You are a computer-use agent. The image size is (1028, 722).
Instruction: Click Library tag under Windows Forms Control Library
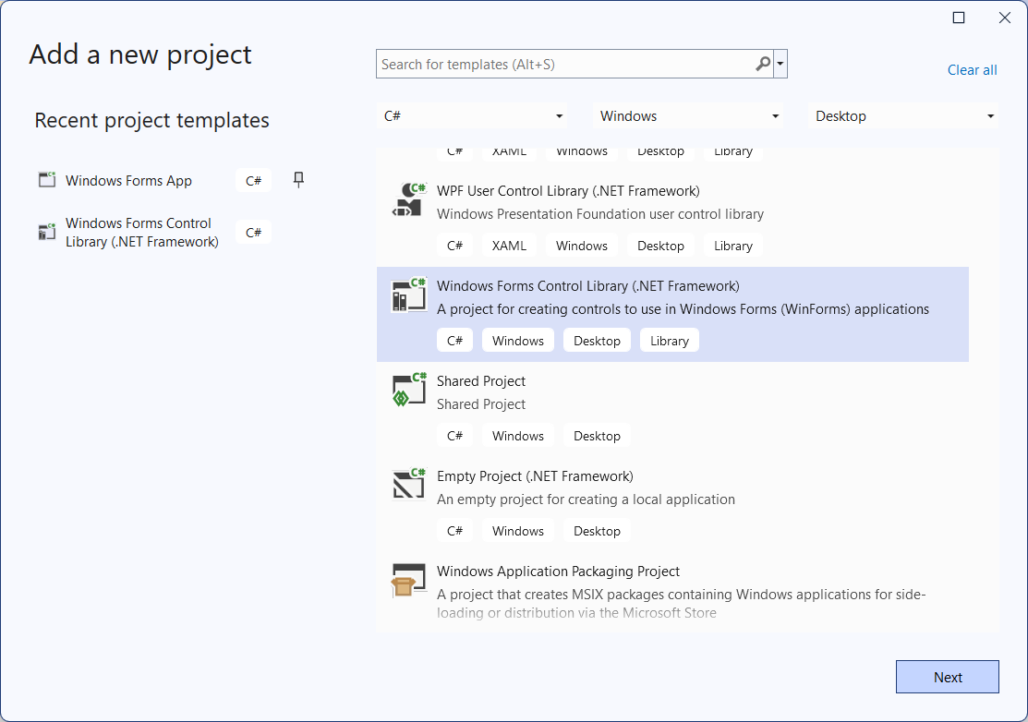coord(670,341)
